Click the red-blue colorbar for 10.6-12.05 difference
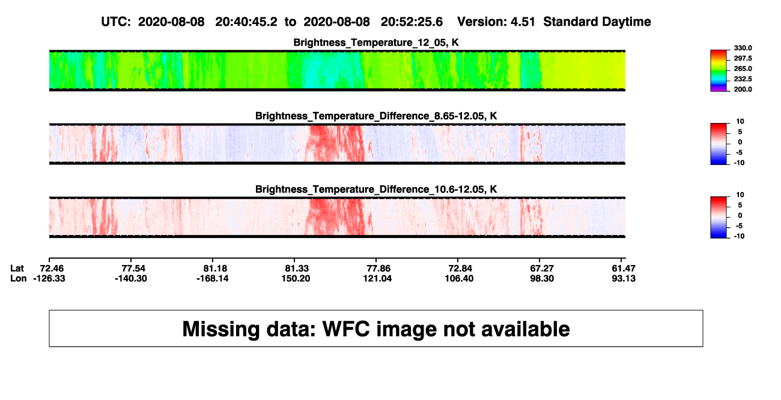The height and width of the screenshot is (400, 781). click(x=719, y=217)
